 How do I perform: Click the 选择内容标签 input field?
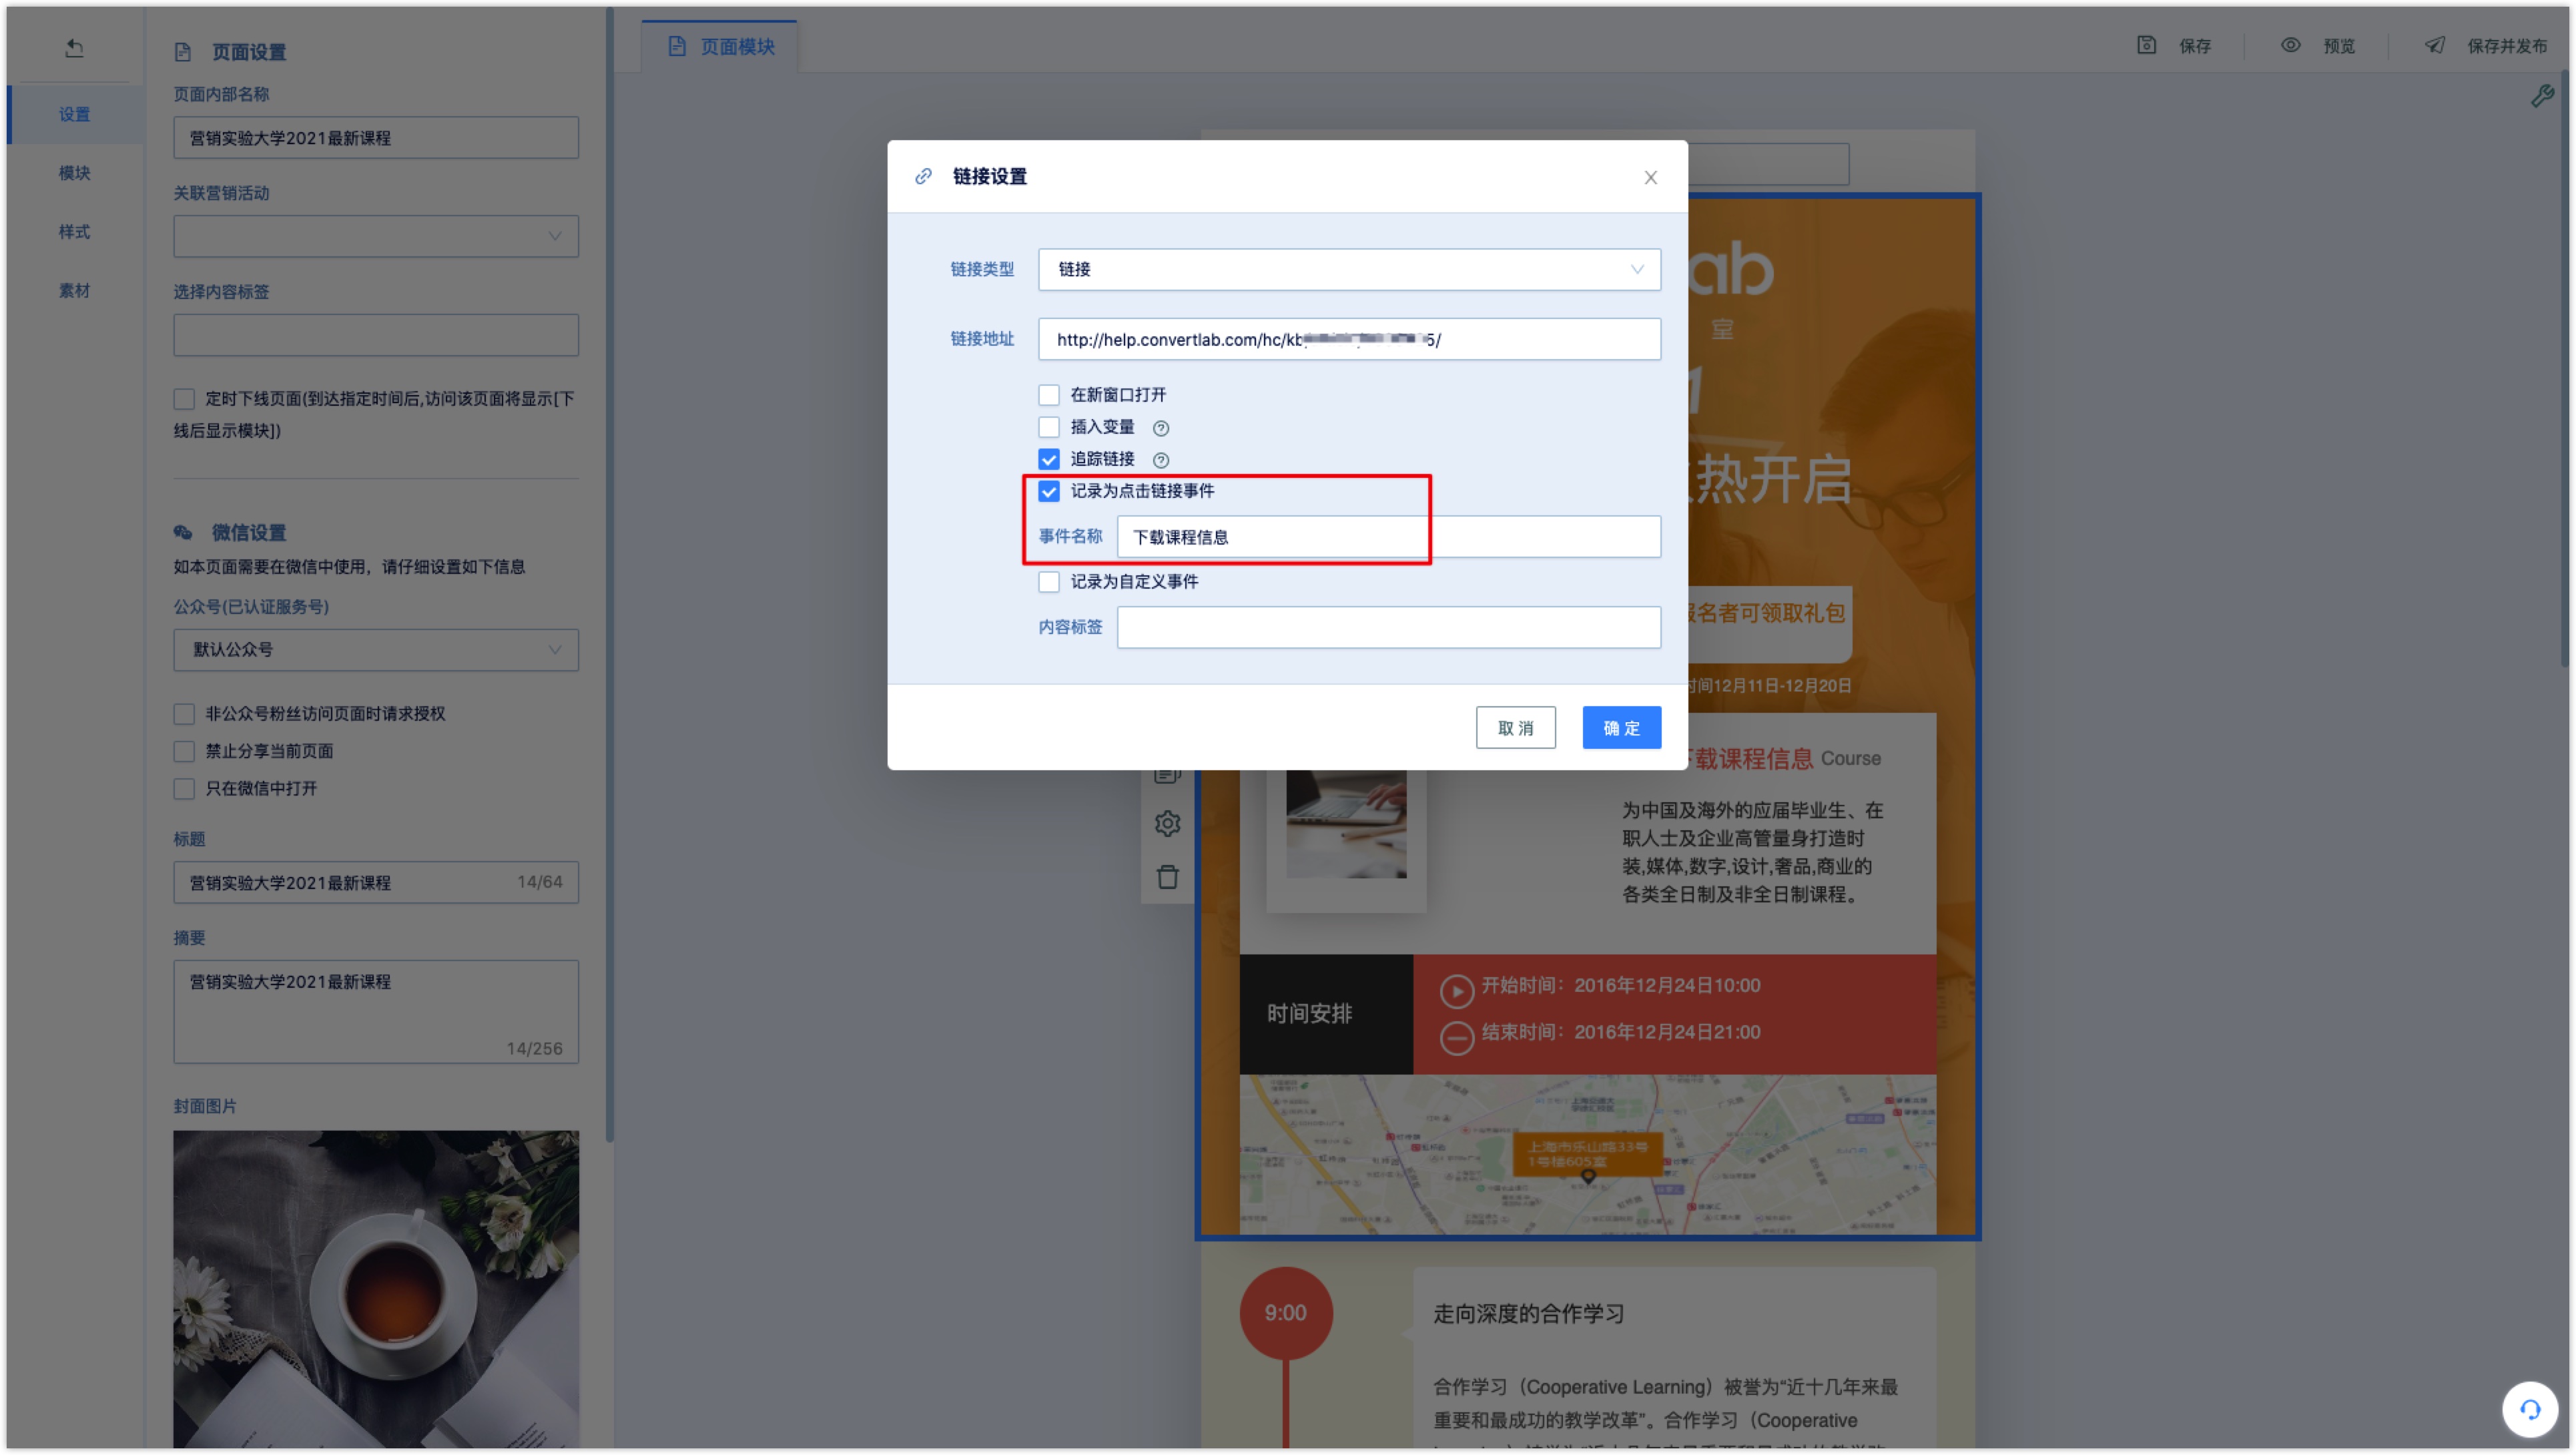[375, 335]
